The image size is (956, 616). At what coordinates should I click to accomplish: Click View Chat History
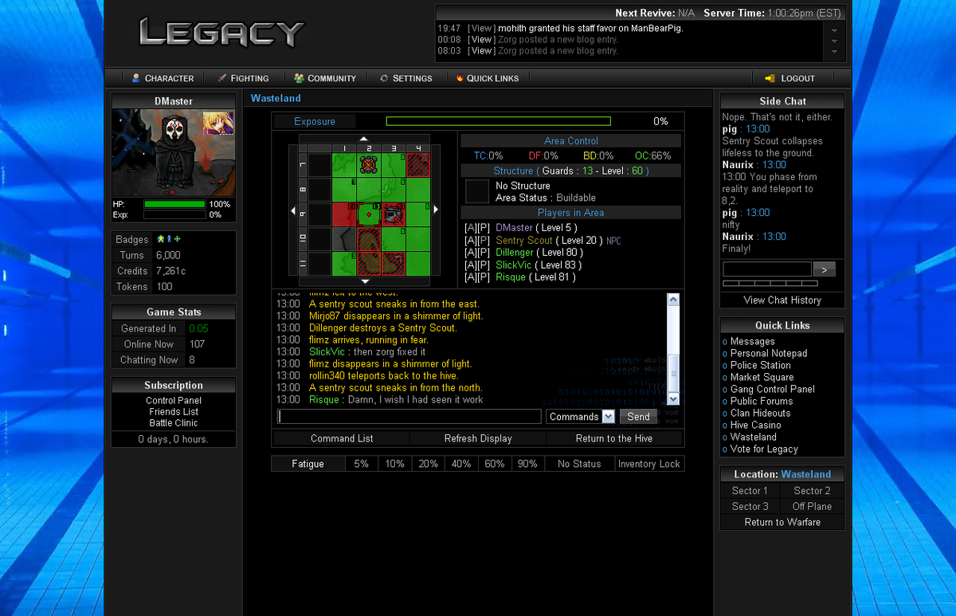click(x=782, y=300)
